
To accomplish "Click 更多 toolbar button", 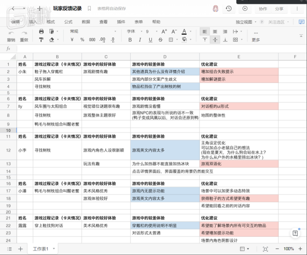I will [x=256, y=36].
